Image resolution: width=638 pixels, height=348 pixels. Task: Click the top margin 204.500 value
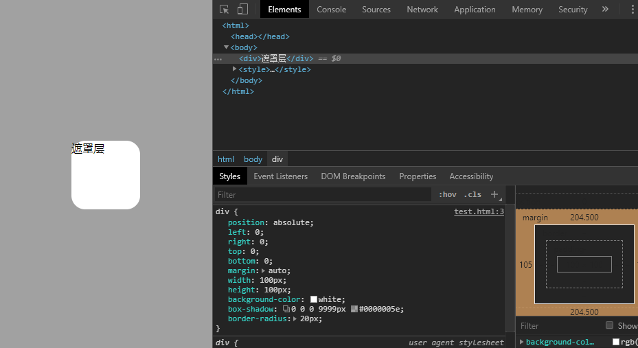584,217
